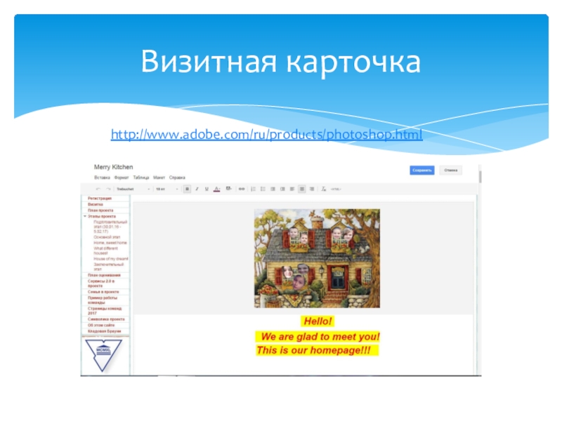The height and width of the screenshot is (421, 562).
Task: Click the Redo arrow in editor toolbar
Action: pos(108,189)
